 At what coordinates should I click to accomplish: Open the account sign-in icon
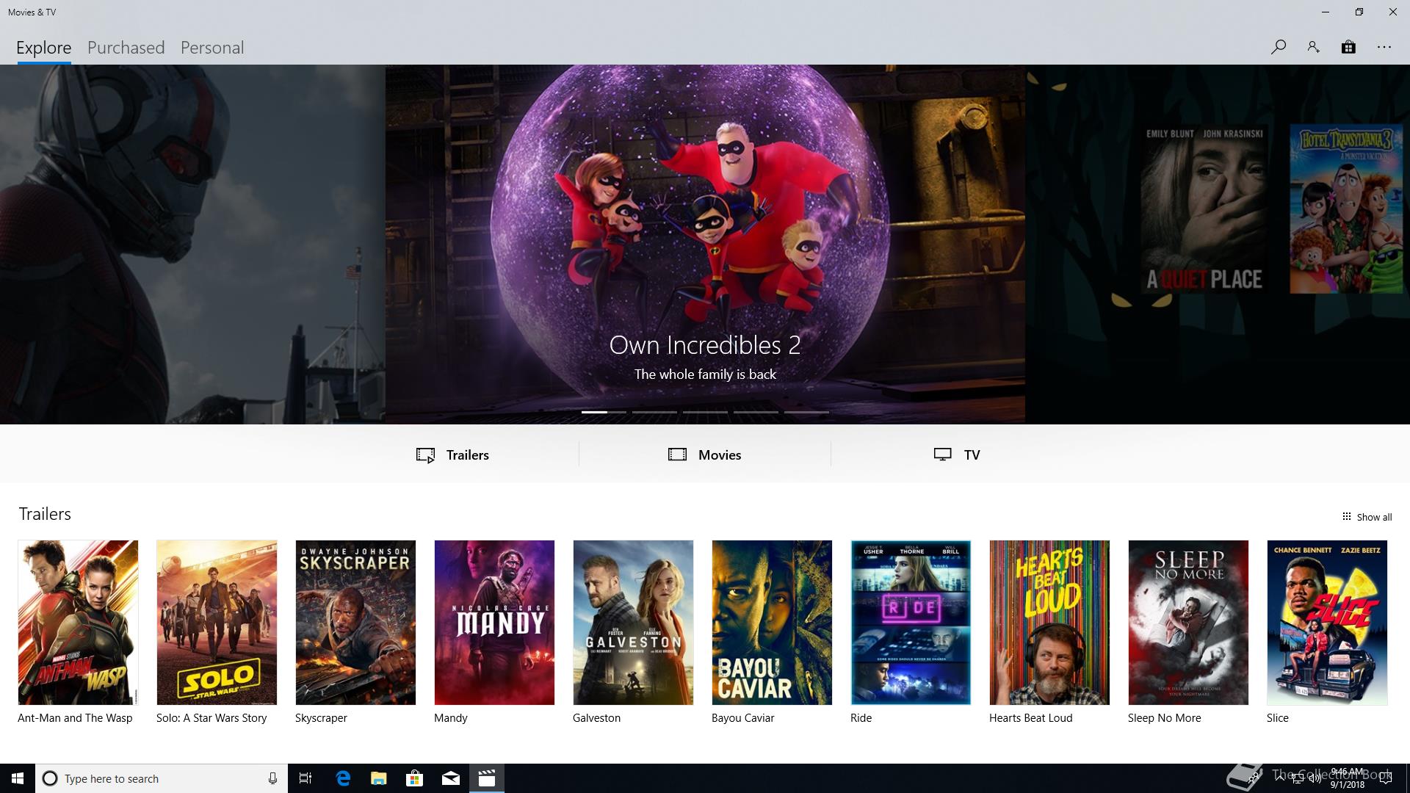(x=1313, y=47)
